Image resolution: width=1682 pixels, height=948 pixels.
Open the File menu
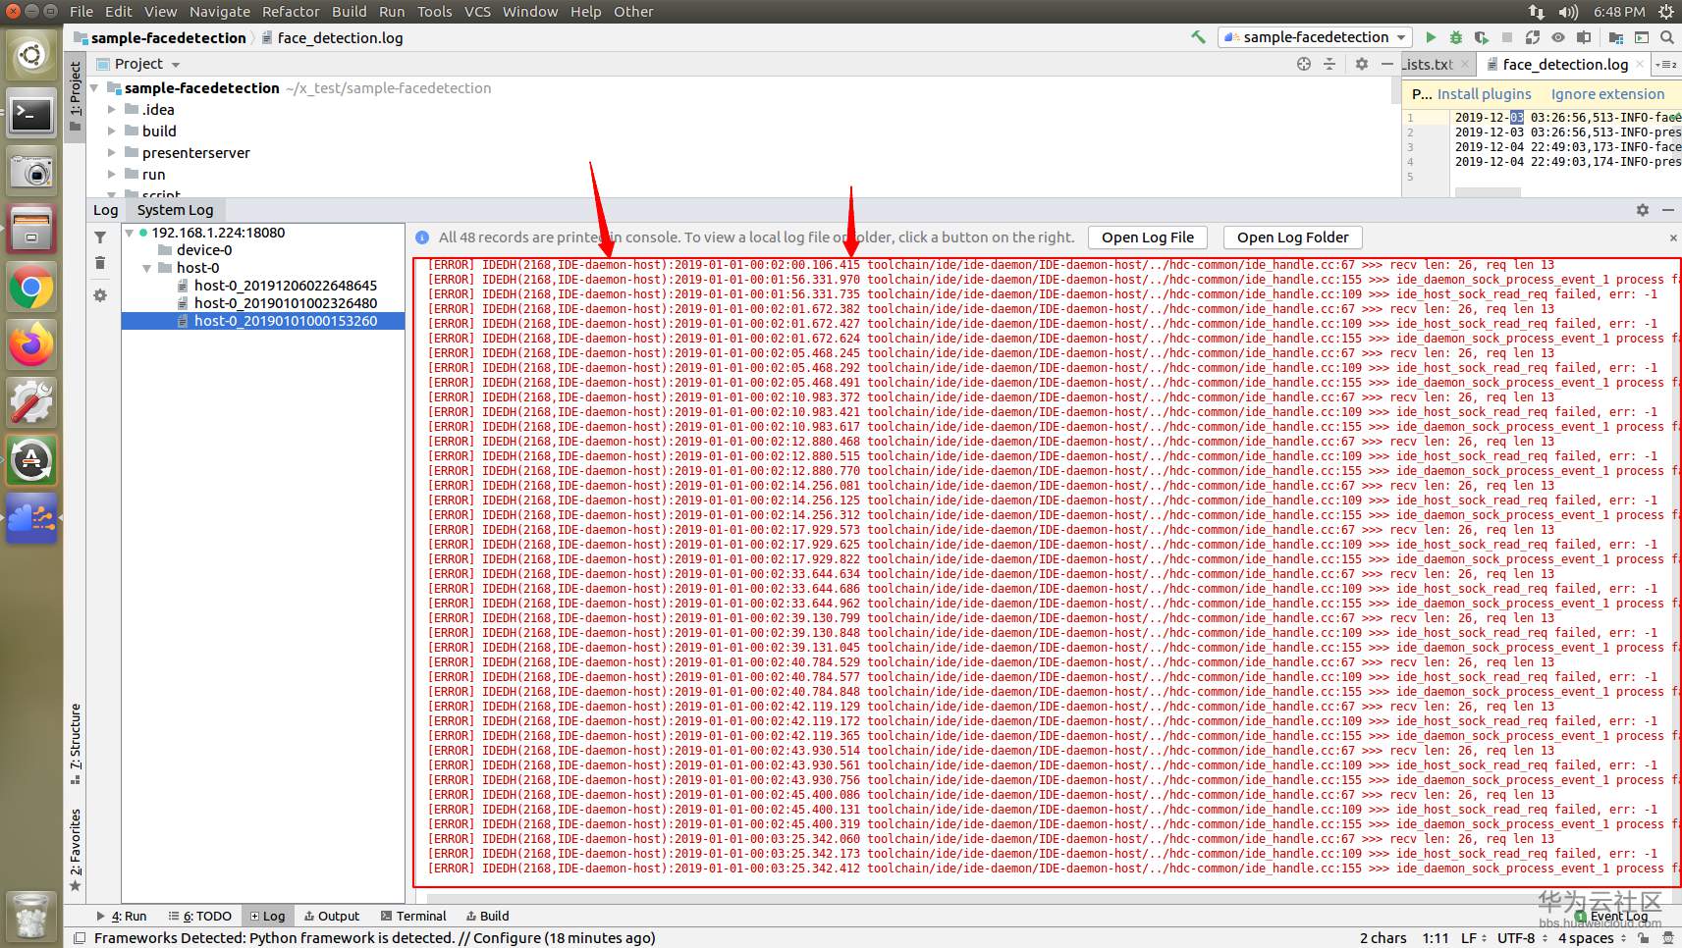[x=81, y=12]
